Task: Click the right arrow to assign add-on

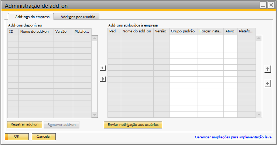Action: 103,79
